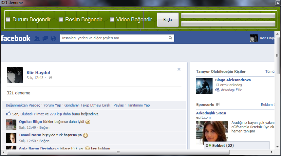Open Ulubatlı Yılmaz profile link
Image resolution: width=281 pixels, height=156 pixels.
(x=32, y=114)
